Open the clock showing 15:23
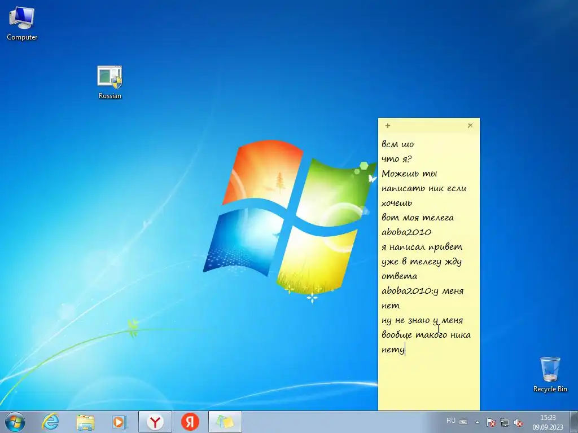Viewport: 578px width, 433px height. click(x=548, y=418)
